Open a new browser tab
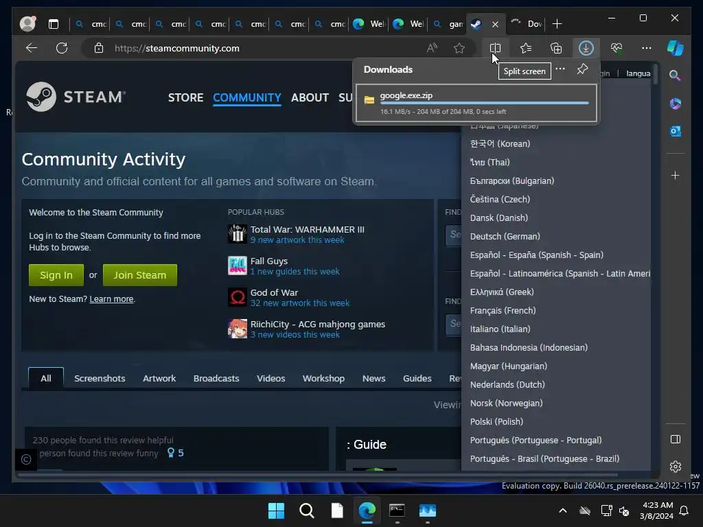The width and height of the screenshot is (703, 527). 557,24
